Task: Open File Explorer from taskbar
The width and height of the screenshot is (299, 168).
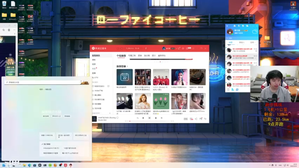Action: [x=24, y=165]
